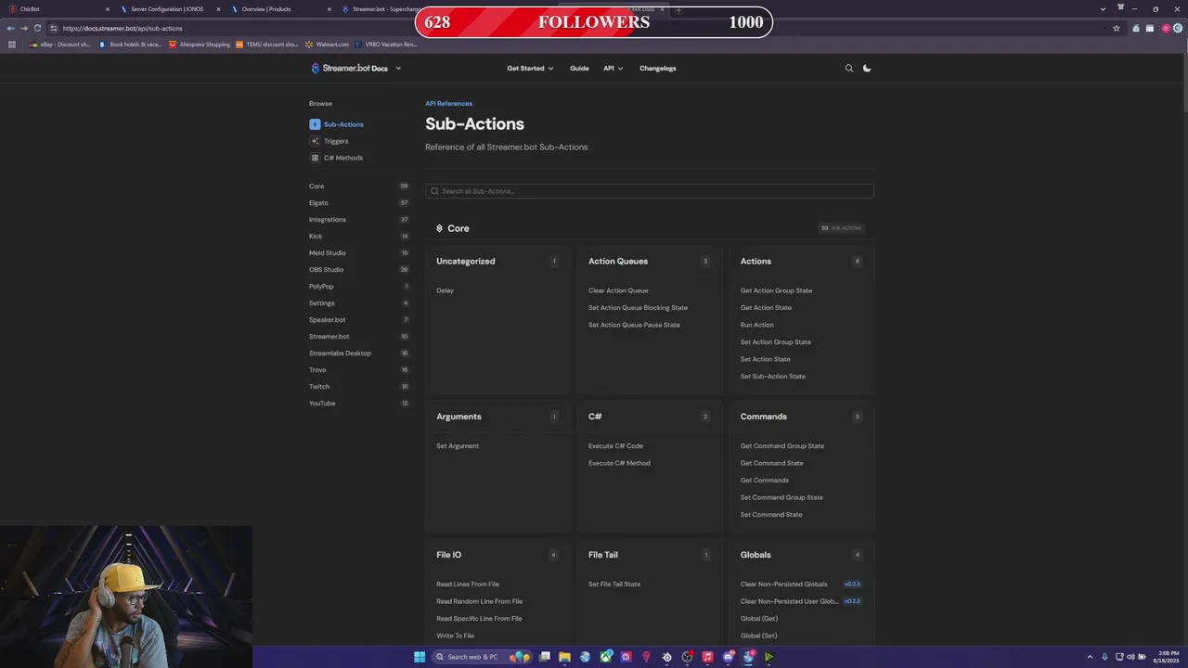
Task: Open Clear Non-Persisted Globals entry
Action: point(783,584)
